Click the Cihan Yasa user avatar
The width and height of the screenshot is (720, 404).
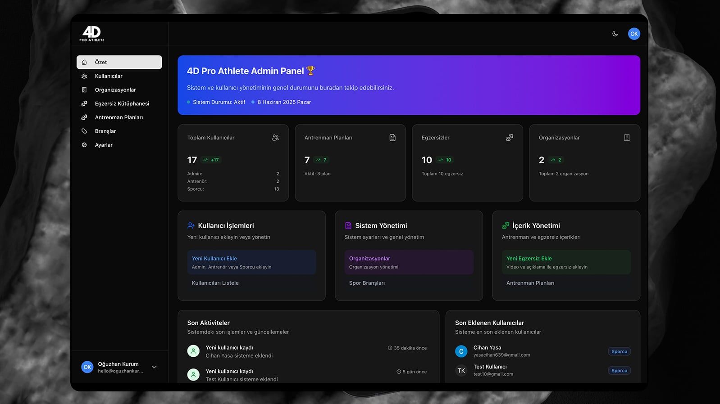point(461,351)
